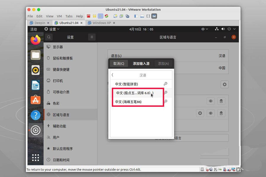
Task: Collapse back from 汉语 with the chevron
Action: [x=112, y=75]
